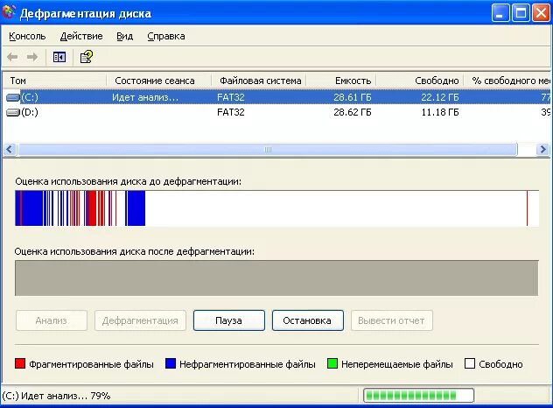Viewport: 553px width, 408px height.
Task: Click the 'Нефрагментированные файлы' legend label
Action: point(248,364)
